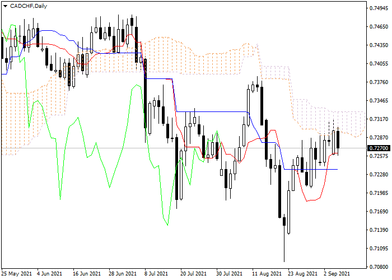Select the 0.72575 price scale label

point(379,156)
